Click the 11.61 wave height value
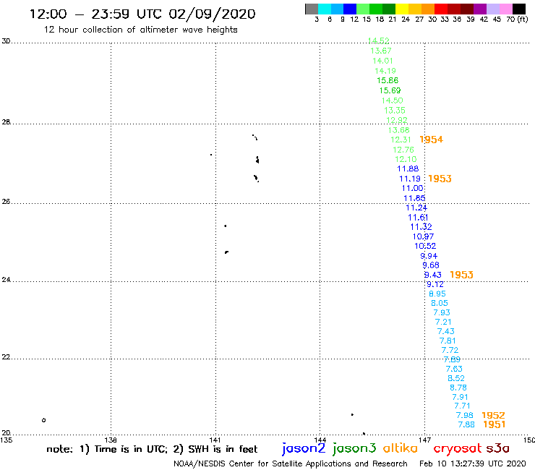The width and height of the screenshot is (535, 470). pos(418,218)
